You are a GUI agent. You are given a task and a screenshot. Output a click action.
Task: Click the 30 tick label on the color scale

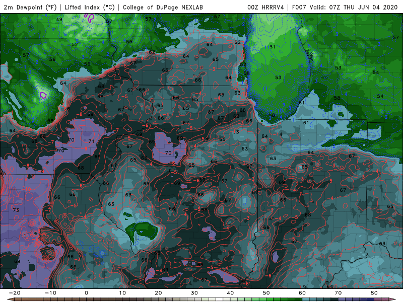tap(194, 293)
